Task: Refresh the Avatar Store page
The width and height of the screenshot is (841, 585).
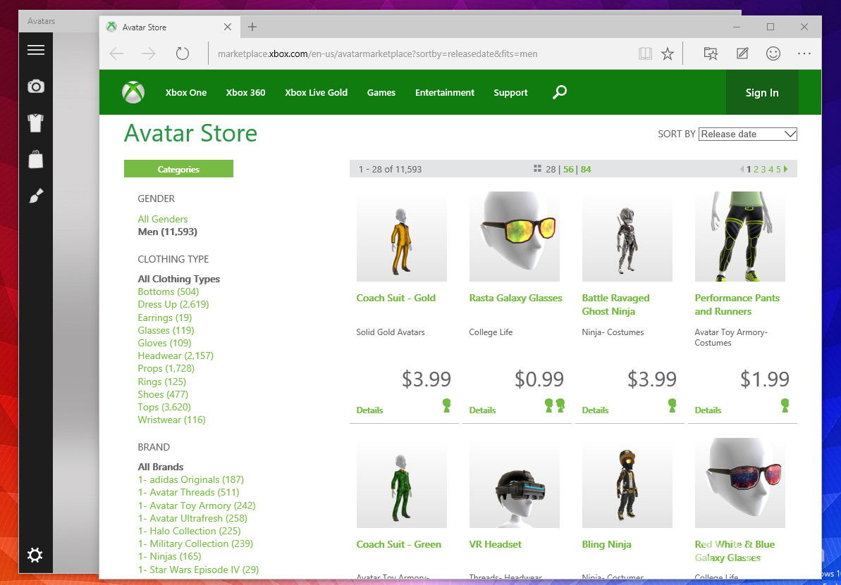Action: [183, 54]
